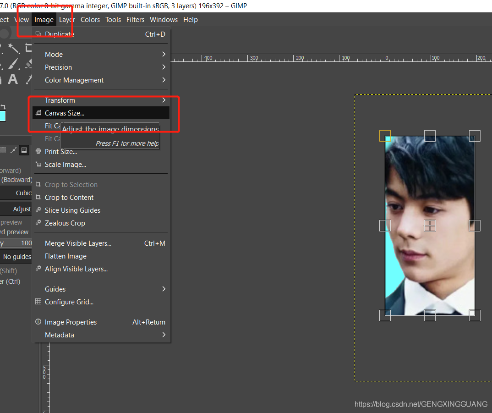Click the bottom-left transform handle
This screenshot has height=413, width=492.
coord(385,315)
